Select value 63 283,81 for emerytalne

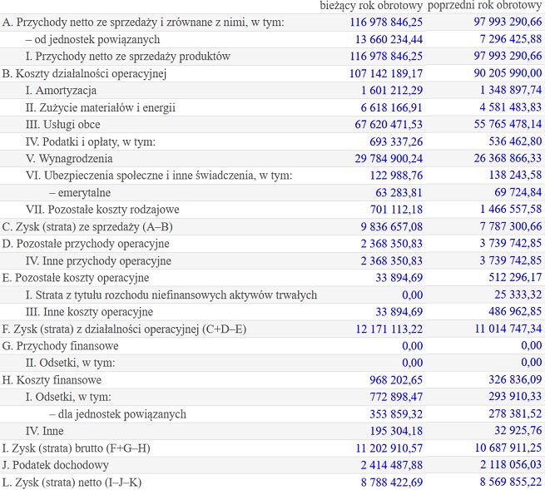(x=399, y=192)
